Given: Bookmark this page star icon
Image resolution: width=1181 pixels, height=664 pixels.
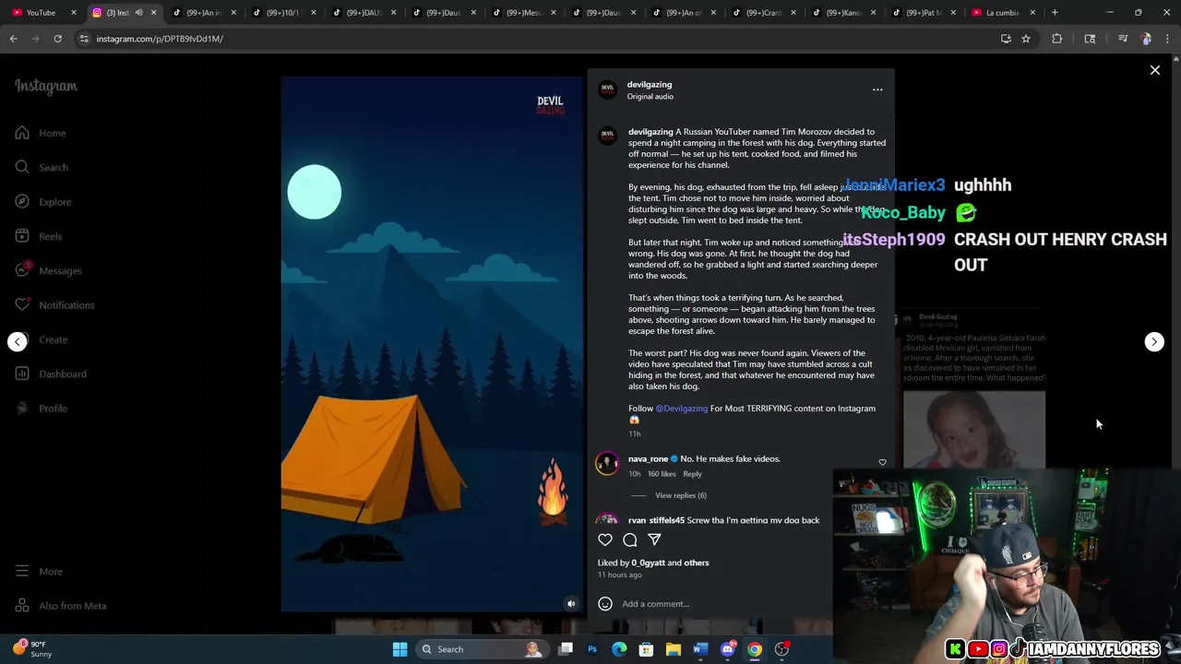Looking at the screenshot, I should (x=1026, y=39).
